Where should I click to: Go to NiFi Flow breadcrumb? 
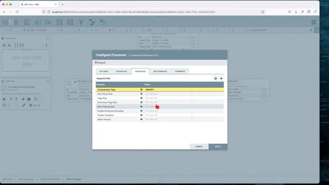click(7, 179)
